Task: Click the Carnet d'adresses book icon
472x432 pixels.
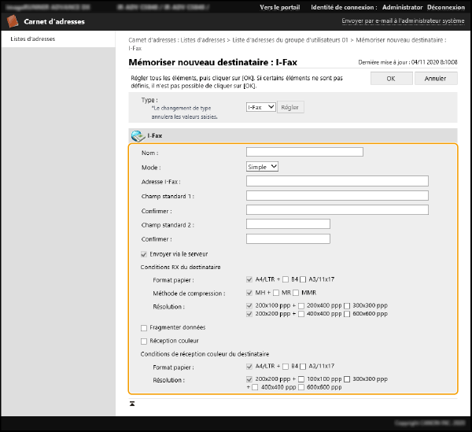Action: [x=13, y=21]
